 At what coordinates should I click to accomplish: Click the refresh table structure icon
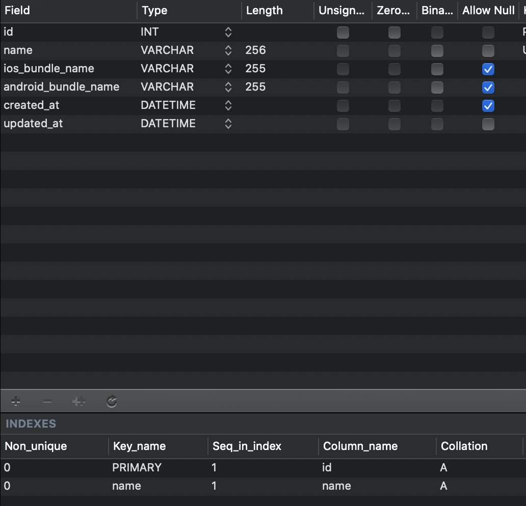112,402
